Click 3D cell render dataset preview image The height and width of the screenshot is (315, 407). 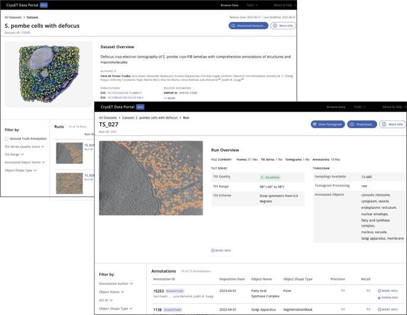49,74
